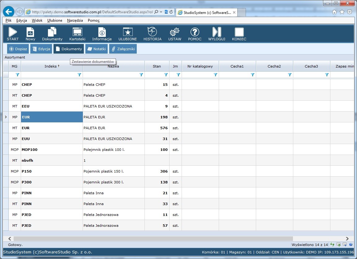Open Cecha2 column filter funnel
Image resolution: width=357 pixels, height=259 pixels.
click(x=290, y=75)
